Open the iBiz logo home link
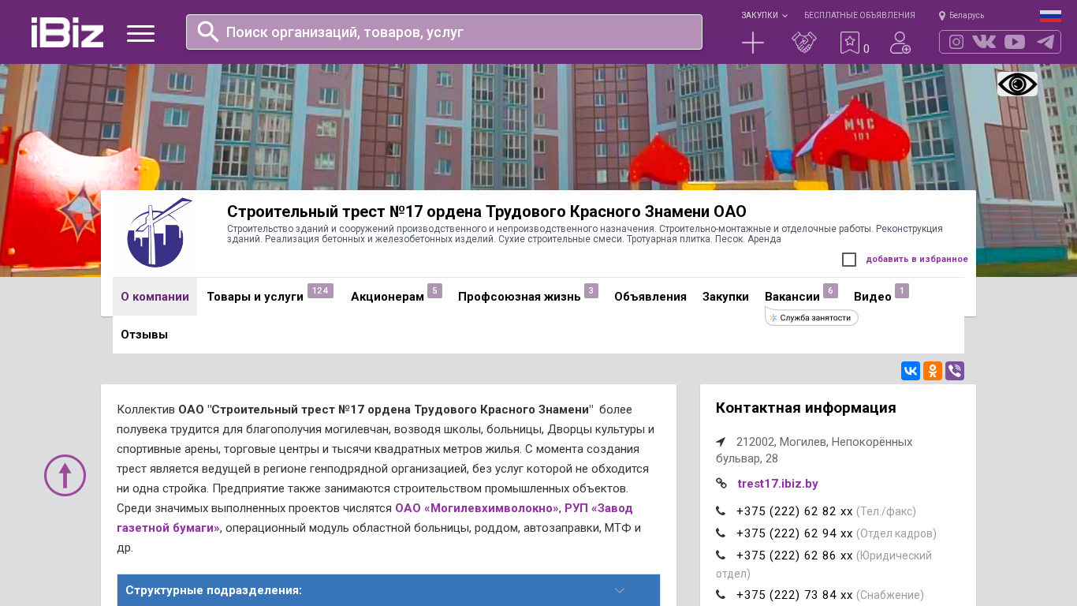 tap(67, 32)
